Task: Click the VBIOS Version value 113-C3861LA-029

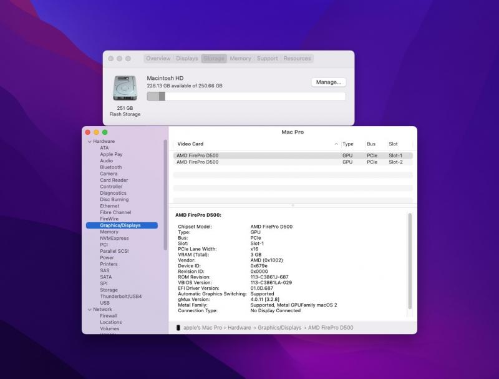Action: pyautogui.click(x=271, y=282)
